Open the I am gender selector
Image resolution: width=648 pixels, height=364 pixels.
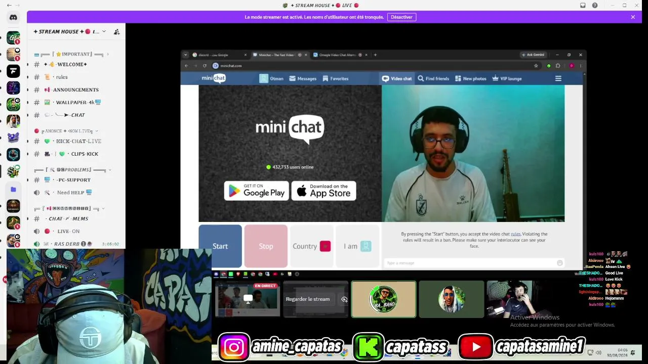click(357, 246)
